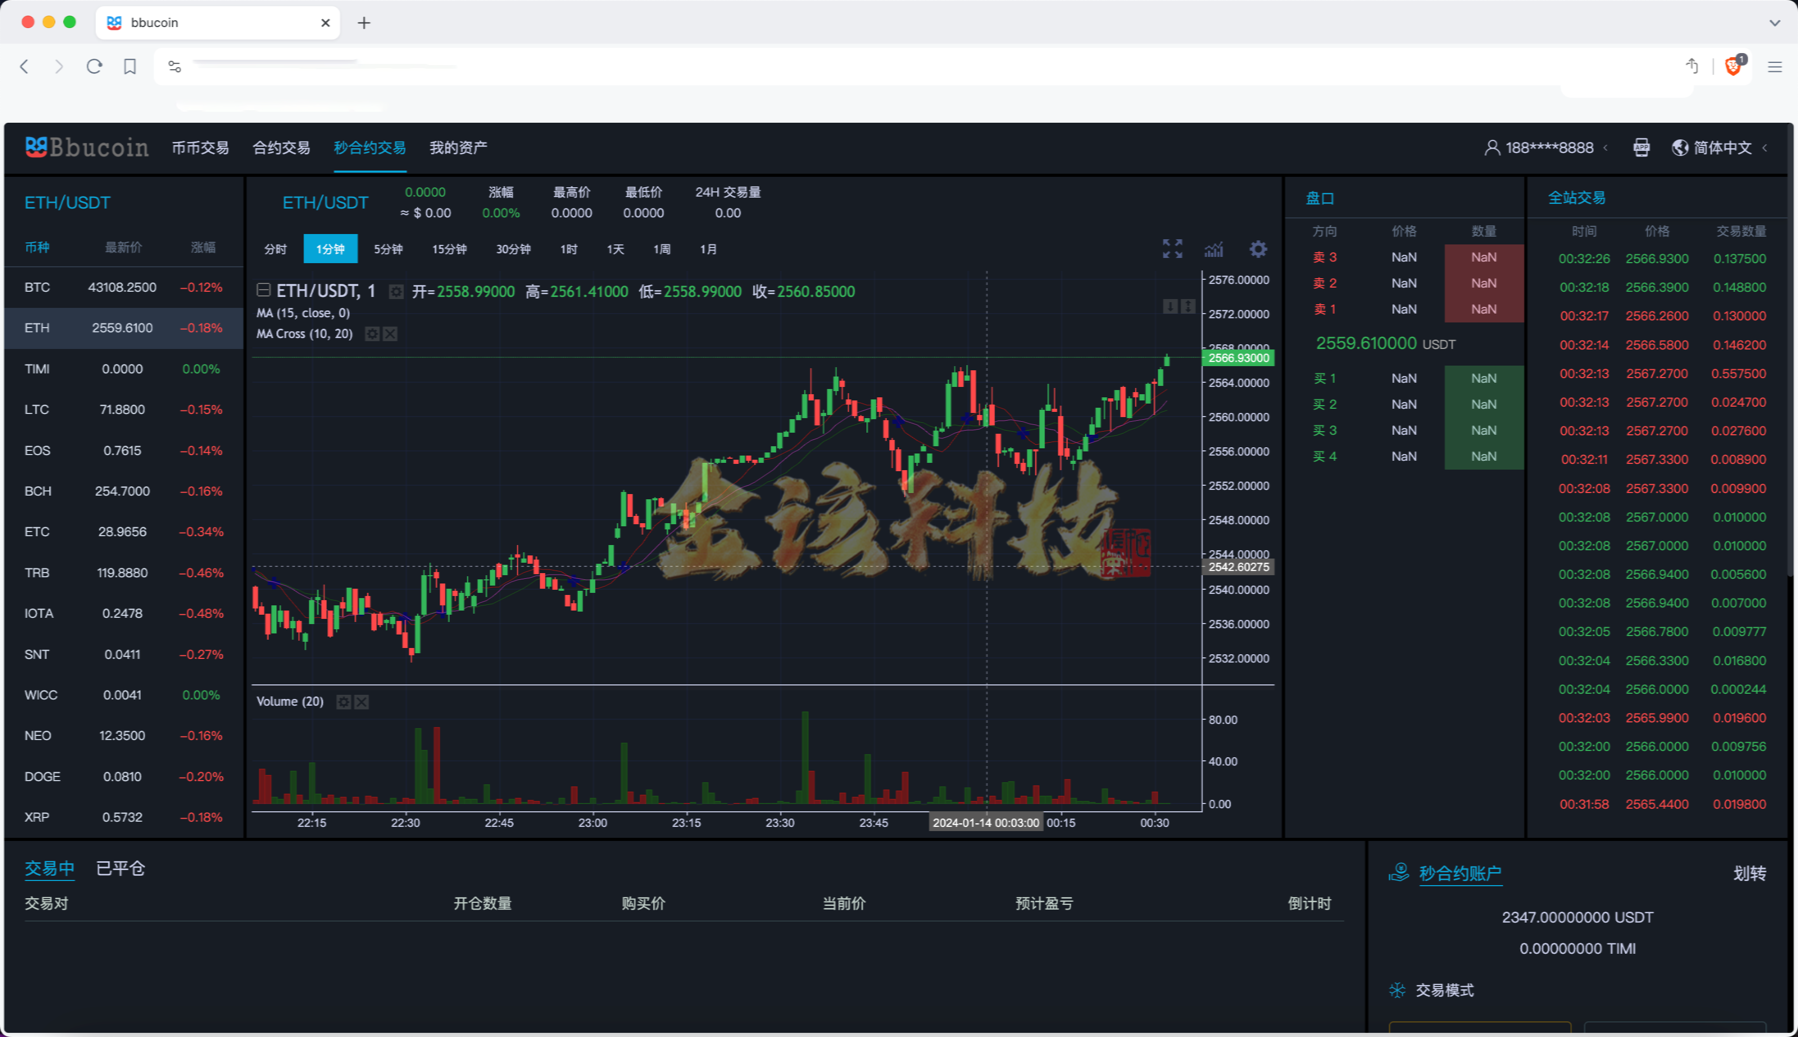Select the 5分钟 timeframe
The width and height of the screenshot is (1798, 1037).
pos(388,249)
